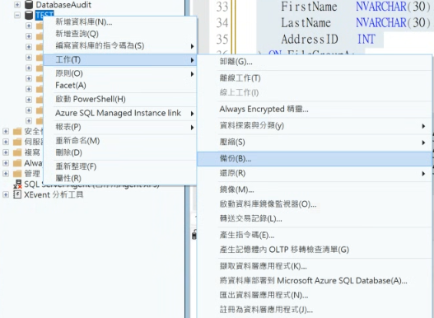Choose 產生記憶體內 OLTP 移轉檢查清單(G)

(x=315, y=250)
